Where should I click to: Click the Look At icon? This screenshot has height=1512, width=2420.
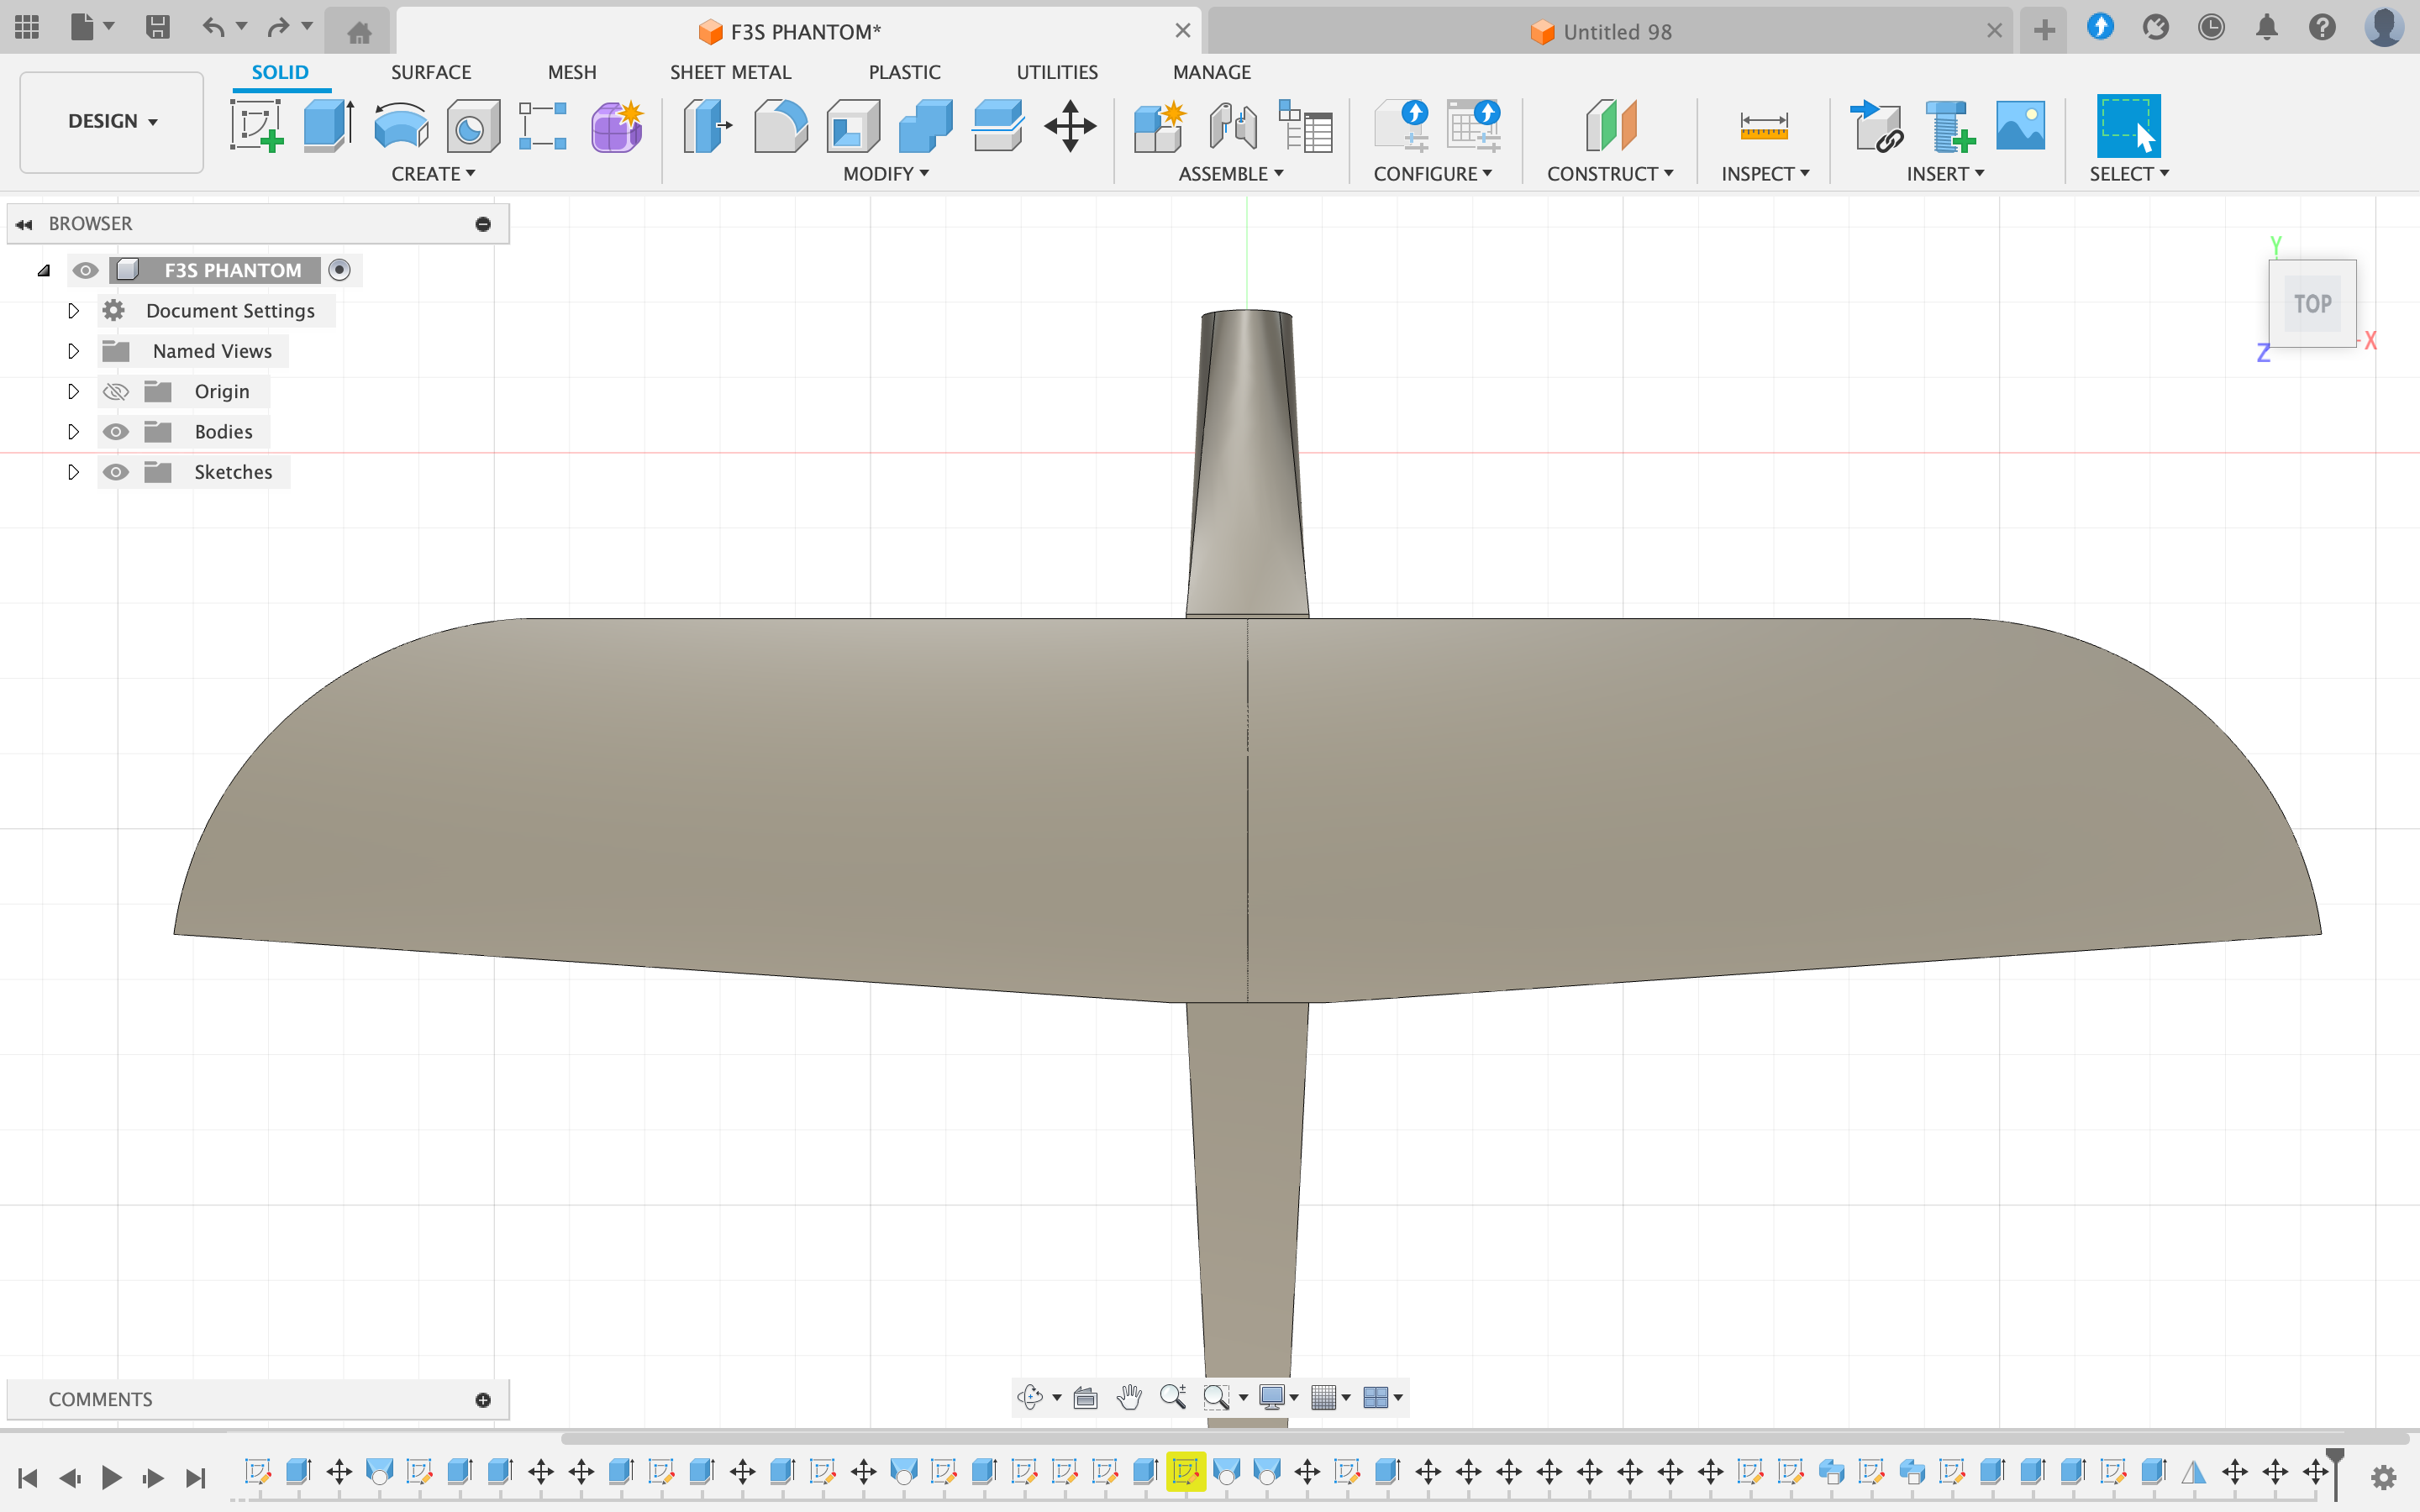click(1085, 1397)
